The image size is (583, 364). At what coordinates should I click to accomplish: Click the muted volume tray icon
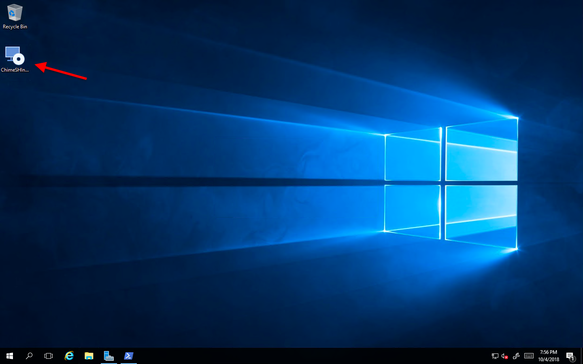pos(505,356)
